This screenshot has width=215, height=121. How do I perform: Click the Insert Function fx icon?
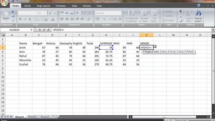[48, 30]
